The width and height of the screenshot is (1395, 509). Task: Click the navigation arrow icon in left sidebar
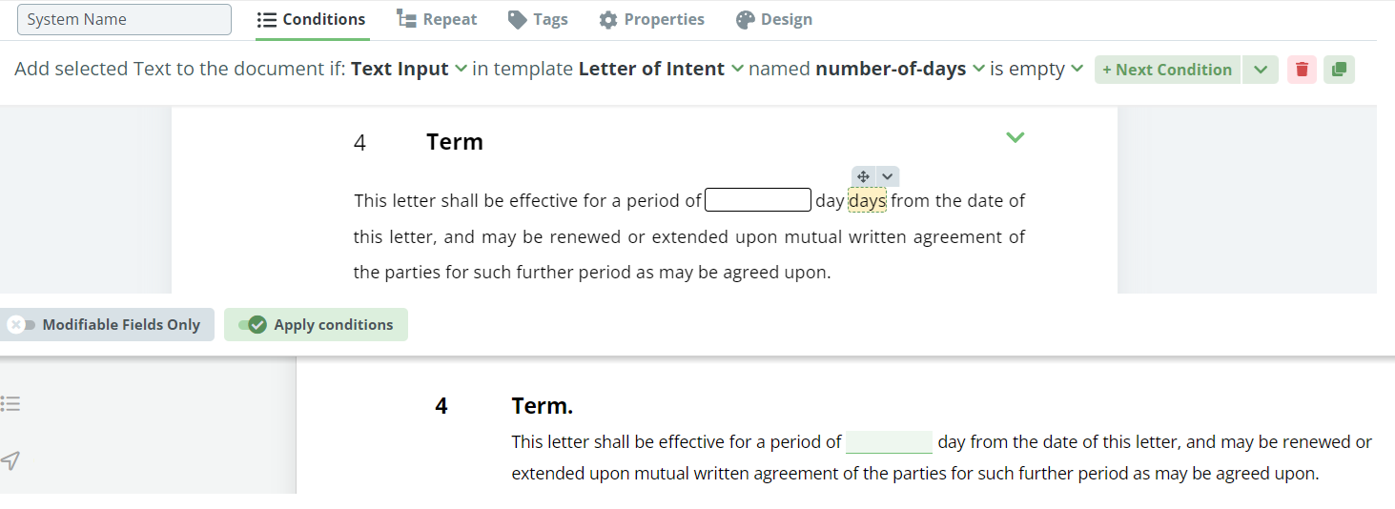[x=10, y=461]
